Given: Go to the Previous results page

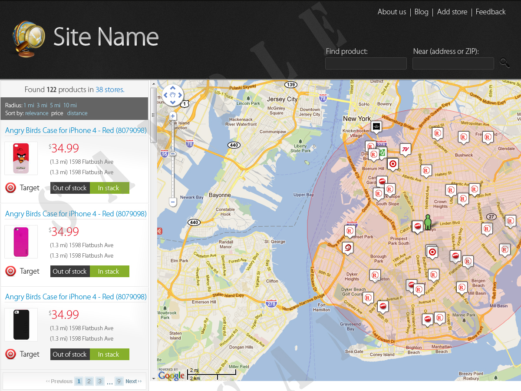Looking at the screenshot, I should [x=59, y=381].
